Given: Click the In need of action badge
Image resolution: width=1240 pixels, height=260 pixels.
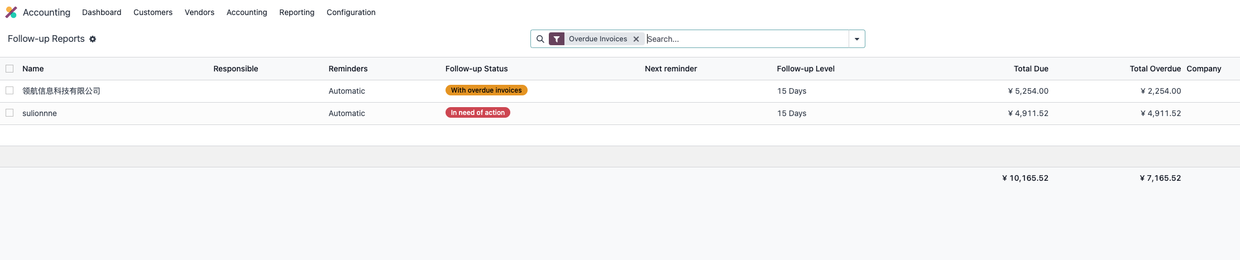Looking at the screenshot, I should pyautogui.click(x=478, y=113).
